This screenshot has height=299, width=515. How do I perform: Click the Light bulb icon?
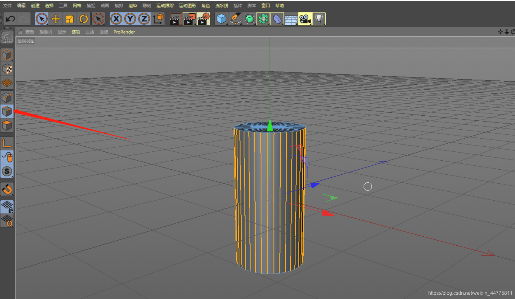(x=319, y=19)
